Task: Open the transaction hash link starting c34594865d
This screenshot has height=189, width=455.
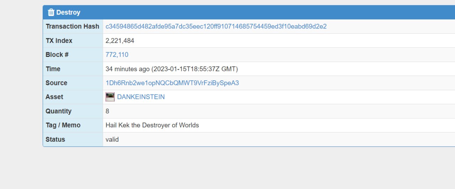Action: [216, 27]
